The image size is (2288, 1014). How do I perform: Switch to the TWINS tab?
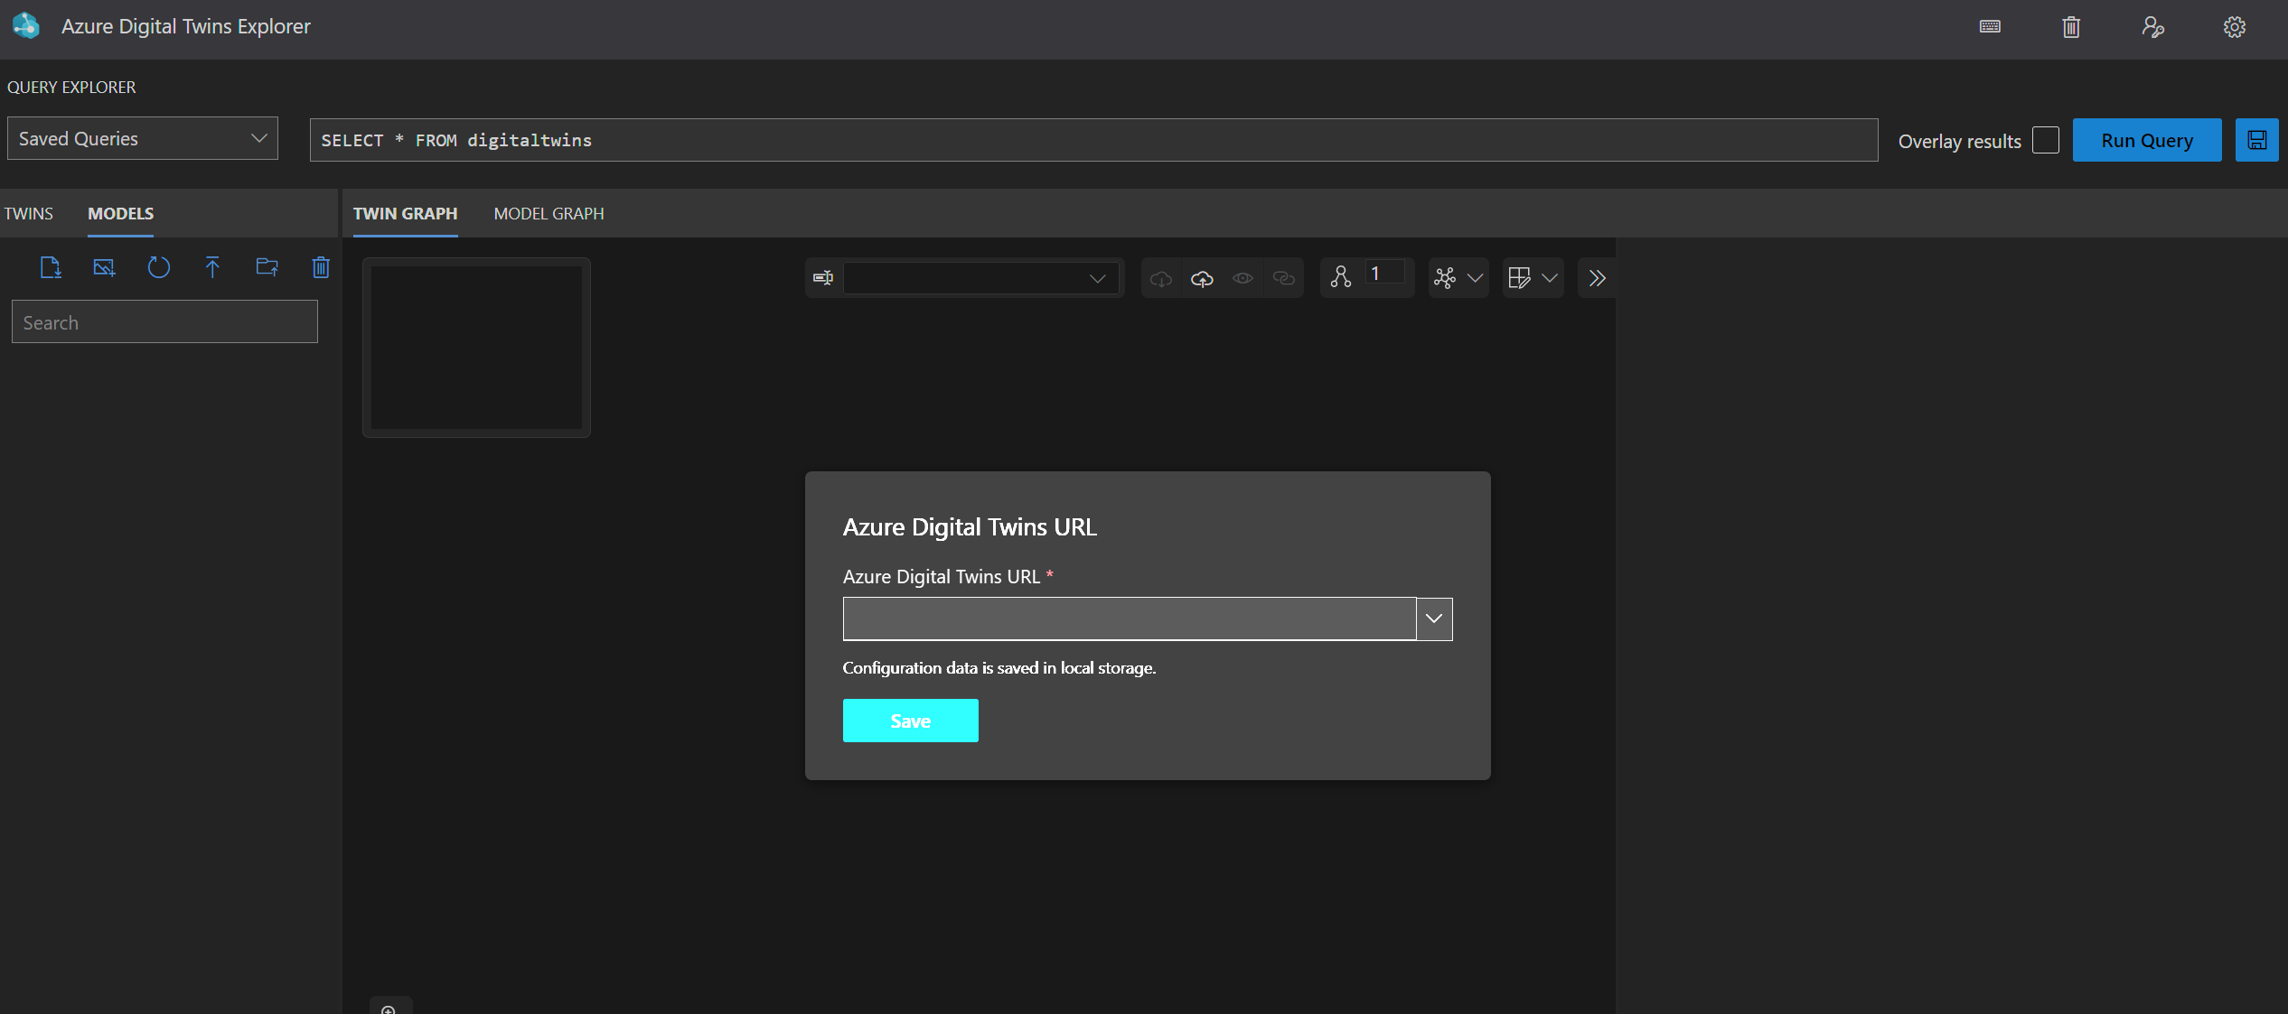[x=29, y=214]
